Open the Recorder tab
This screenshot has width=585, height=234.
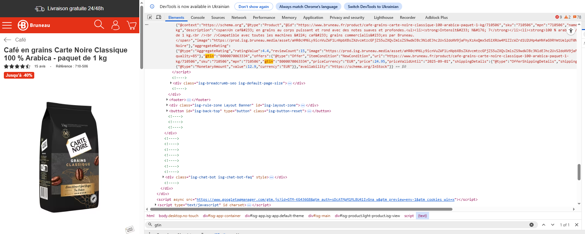[x=408, y=18]
